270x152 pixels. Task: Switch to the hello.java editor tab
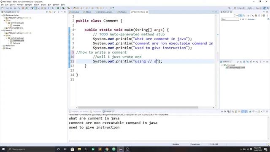pyautogui.click(x=122, y=12)
